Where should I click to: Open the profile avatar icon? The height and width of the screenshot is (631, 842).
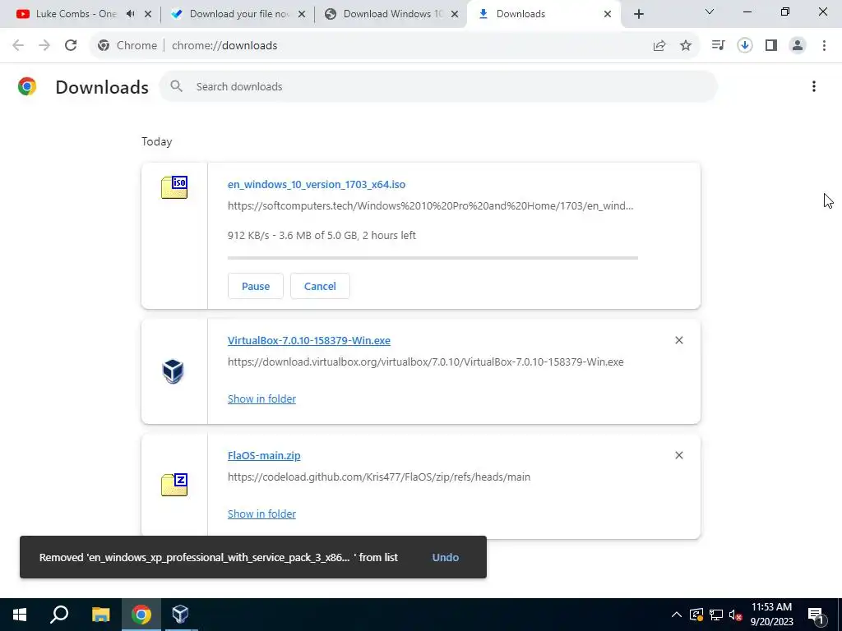[x=798, y=46]
